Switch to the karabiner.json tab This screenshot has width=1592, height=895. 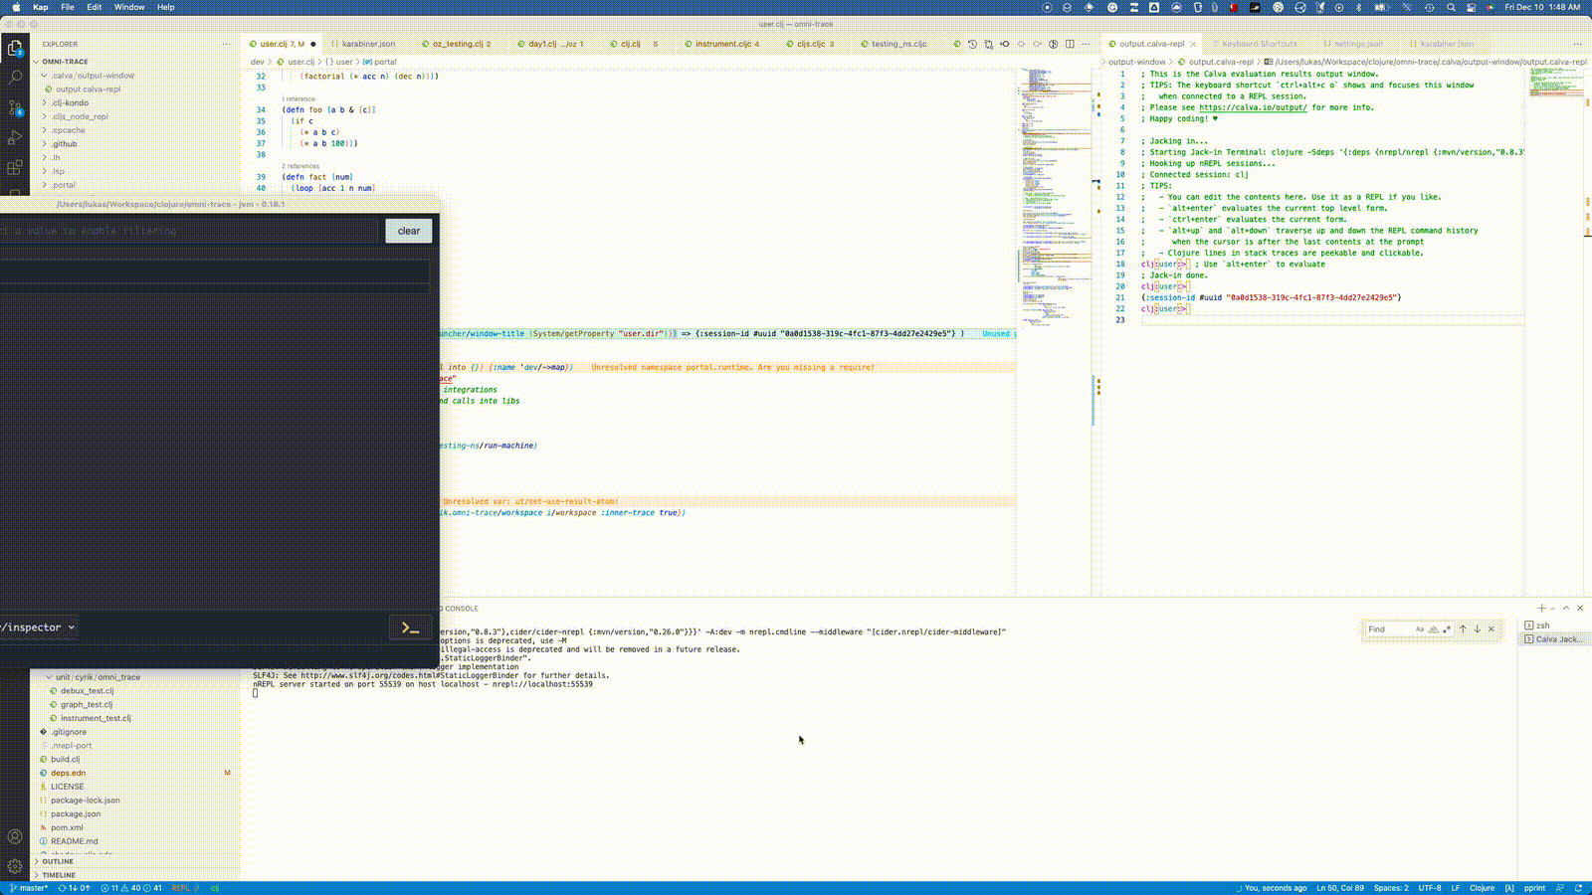pyautogui.click(x=367, y=44)
